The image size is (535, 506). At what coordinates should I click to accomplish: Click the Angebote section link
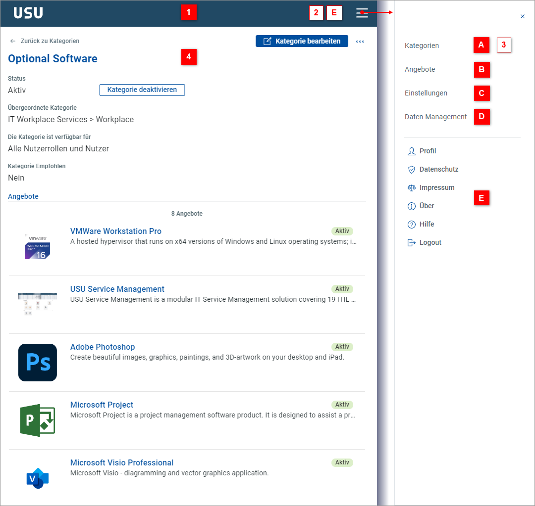coord(23,196)
